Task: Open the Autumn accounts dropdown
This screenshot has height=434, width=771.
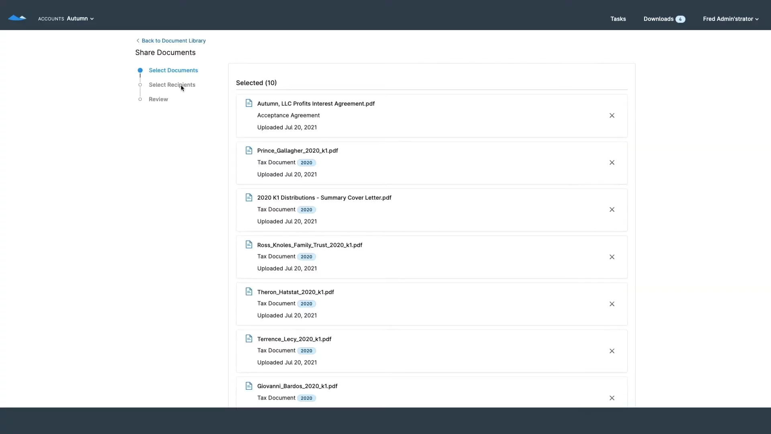Action: pos(80,18)
